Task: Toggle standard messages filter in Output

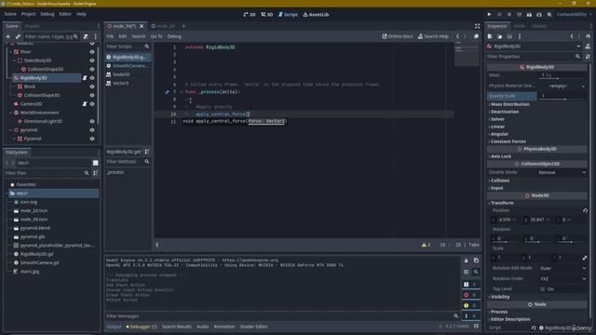Action: pos(470,285)
